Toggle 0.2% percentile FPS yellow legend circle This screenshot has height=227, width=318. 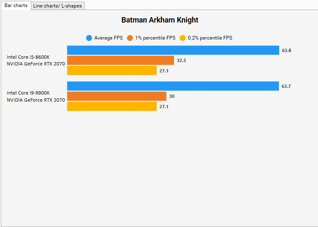[x=182, y=38]
